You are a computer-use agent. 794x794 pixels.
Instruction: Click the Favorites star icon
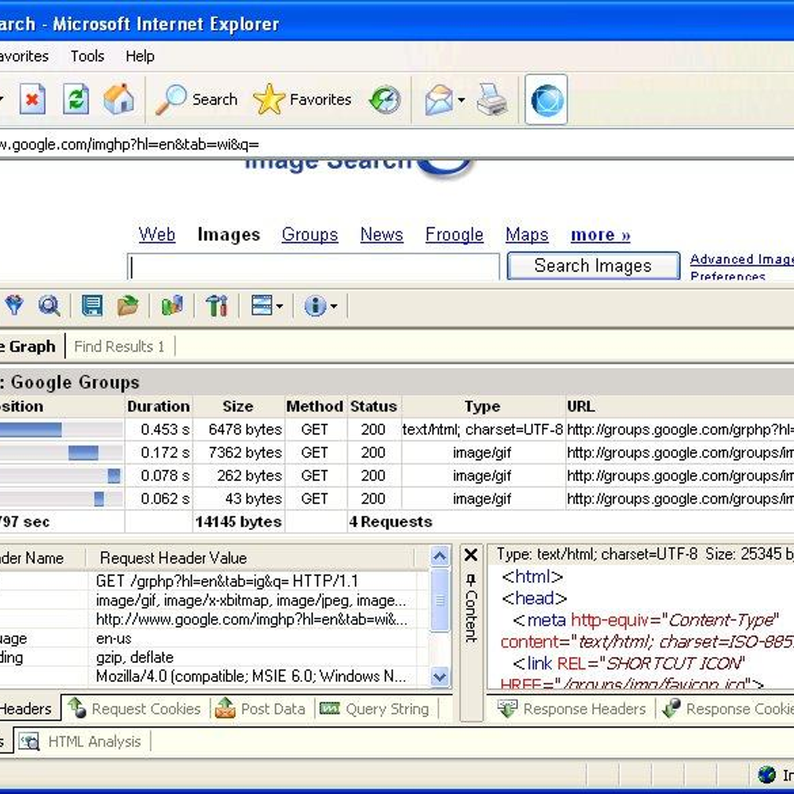tap(269, 99)
